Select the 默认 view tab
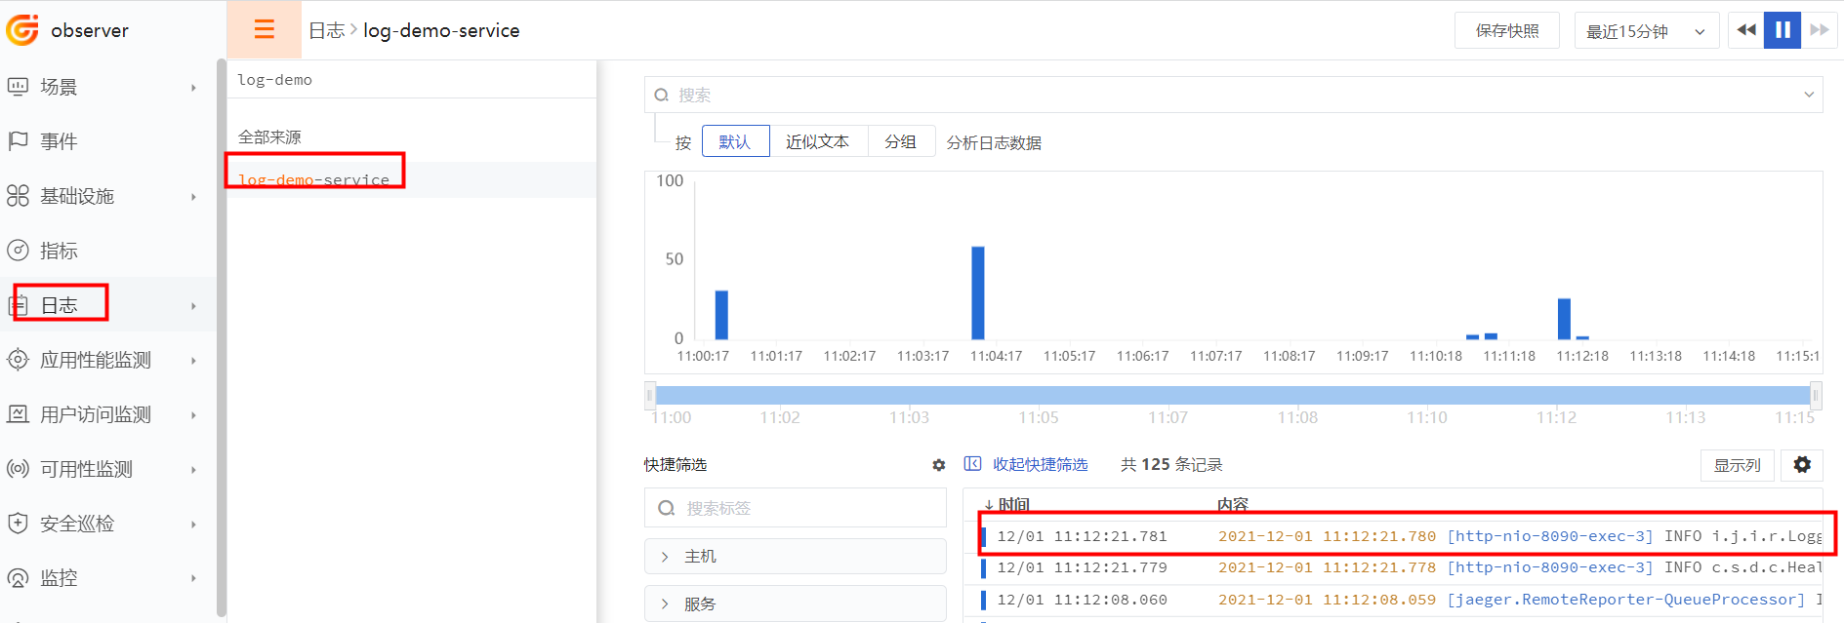 (x=735, y=141)
